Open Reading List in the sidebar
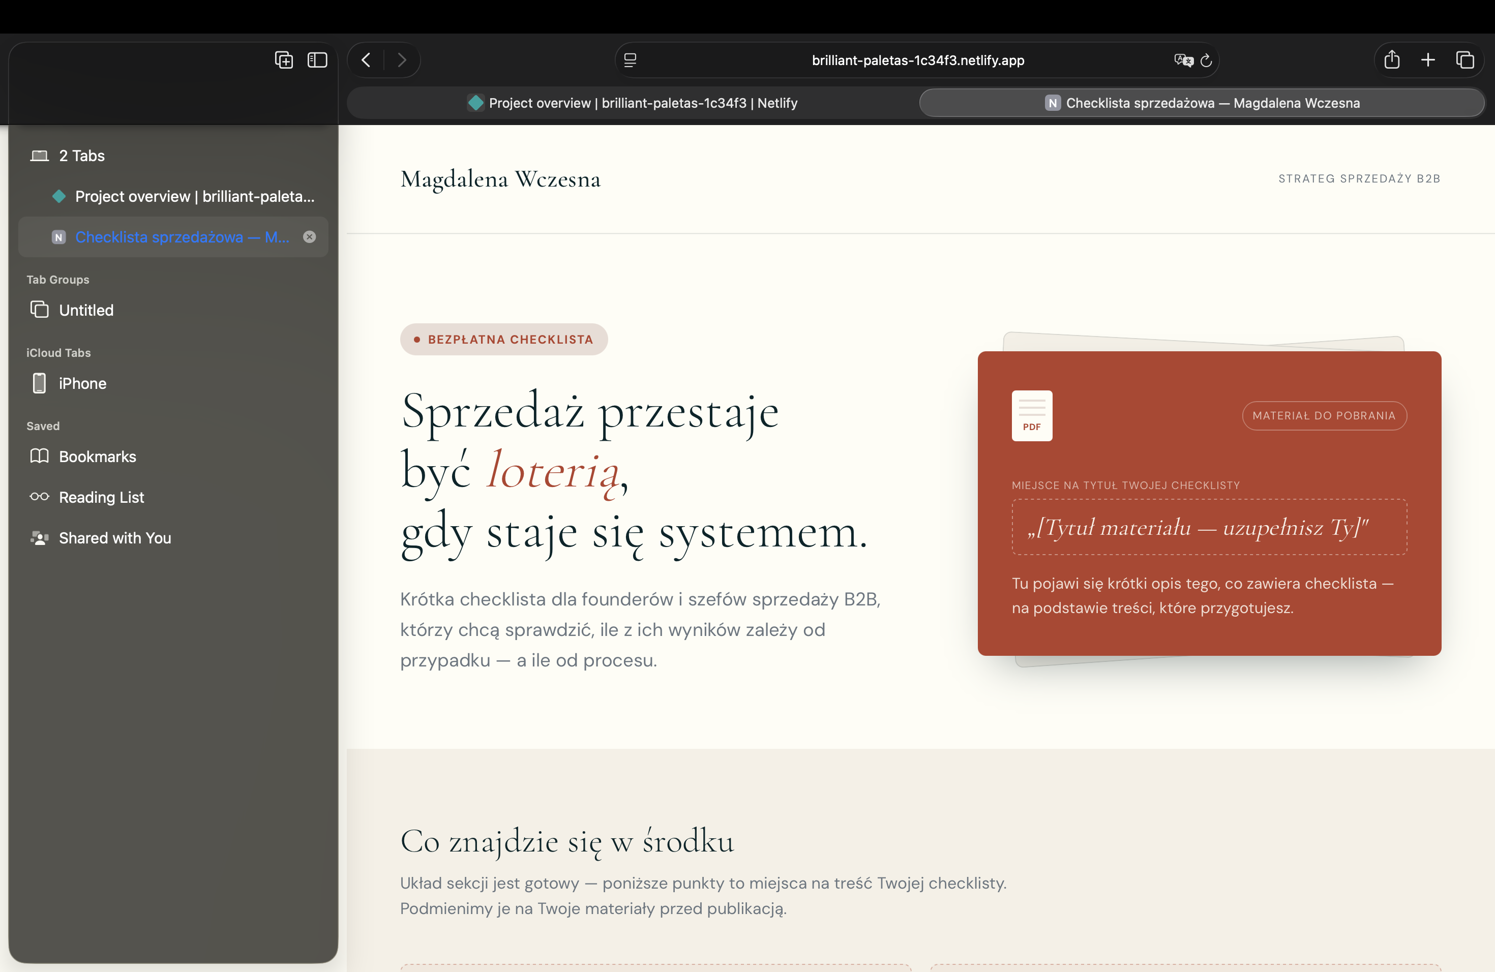 pyautogui.click(x=173, y=497)
